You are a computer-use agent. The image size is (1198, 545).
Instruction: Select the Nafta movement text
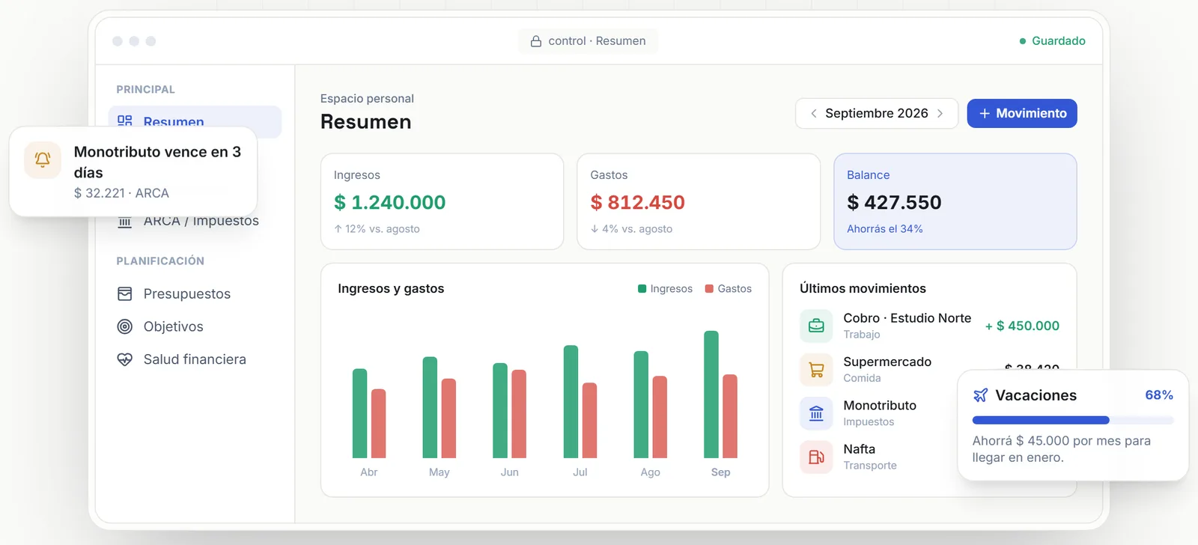[860, 449]
